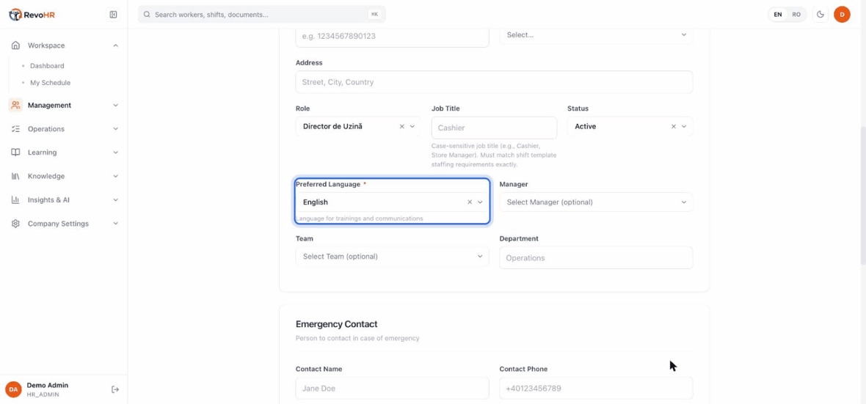
Task: Open My Schedule in sidebar
Action: pos(50,83)
